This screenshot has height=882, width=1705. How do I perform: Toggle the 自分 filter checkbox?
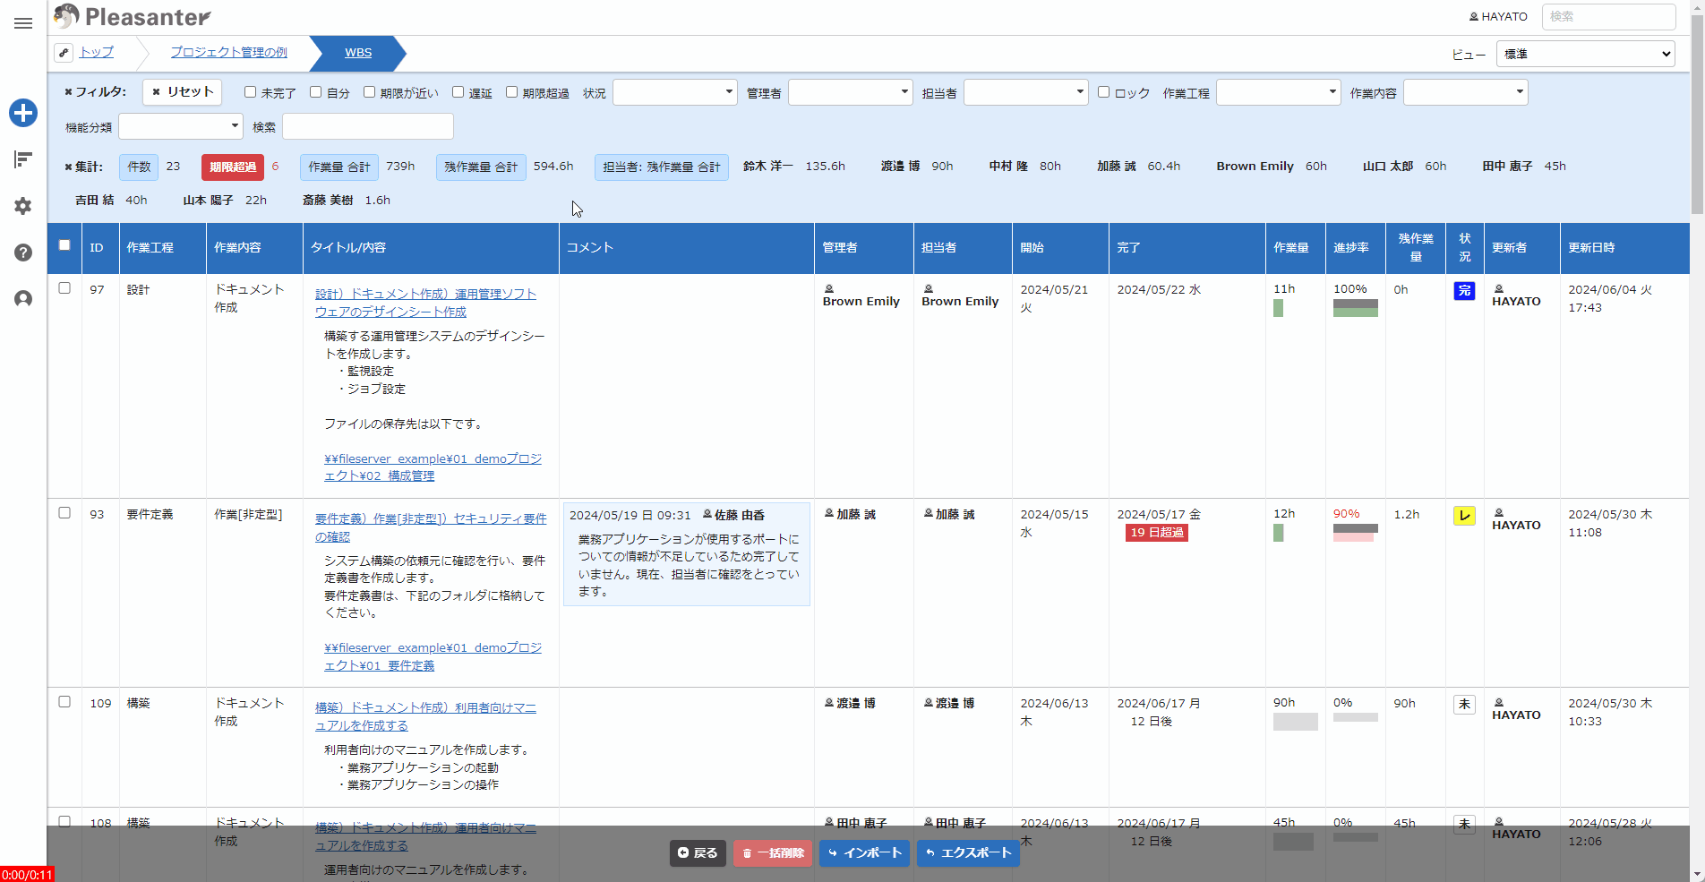tap(316, 92)
